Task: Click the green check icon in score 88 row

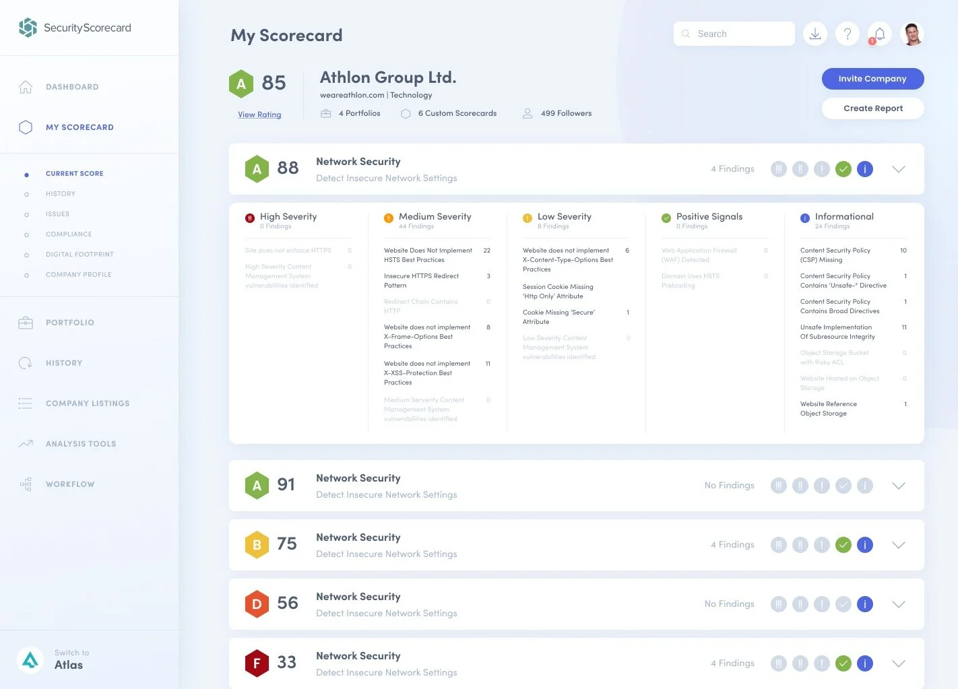Action: tap(843, 169)
